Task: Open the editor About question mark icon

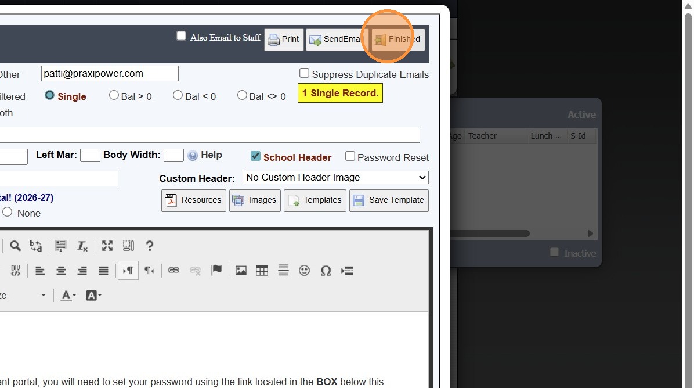Action: [x=150, y=246]
